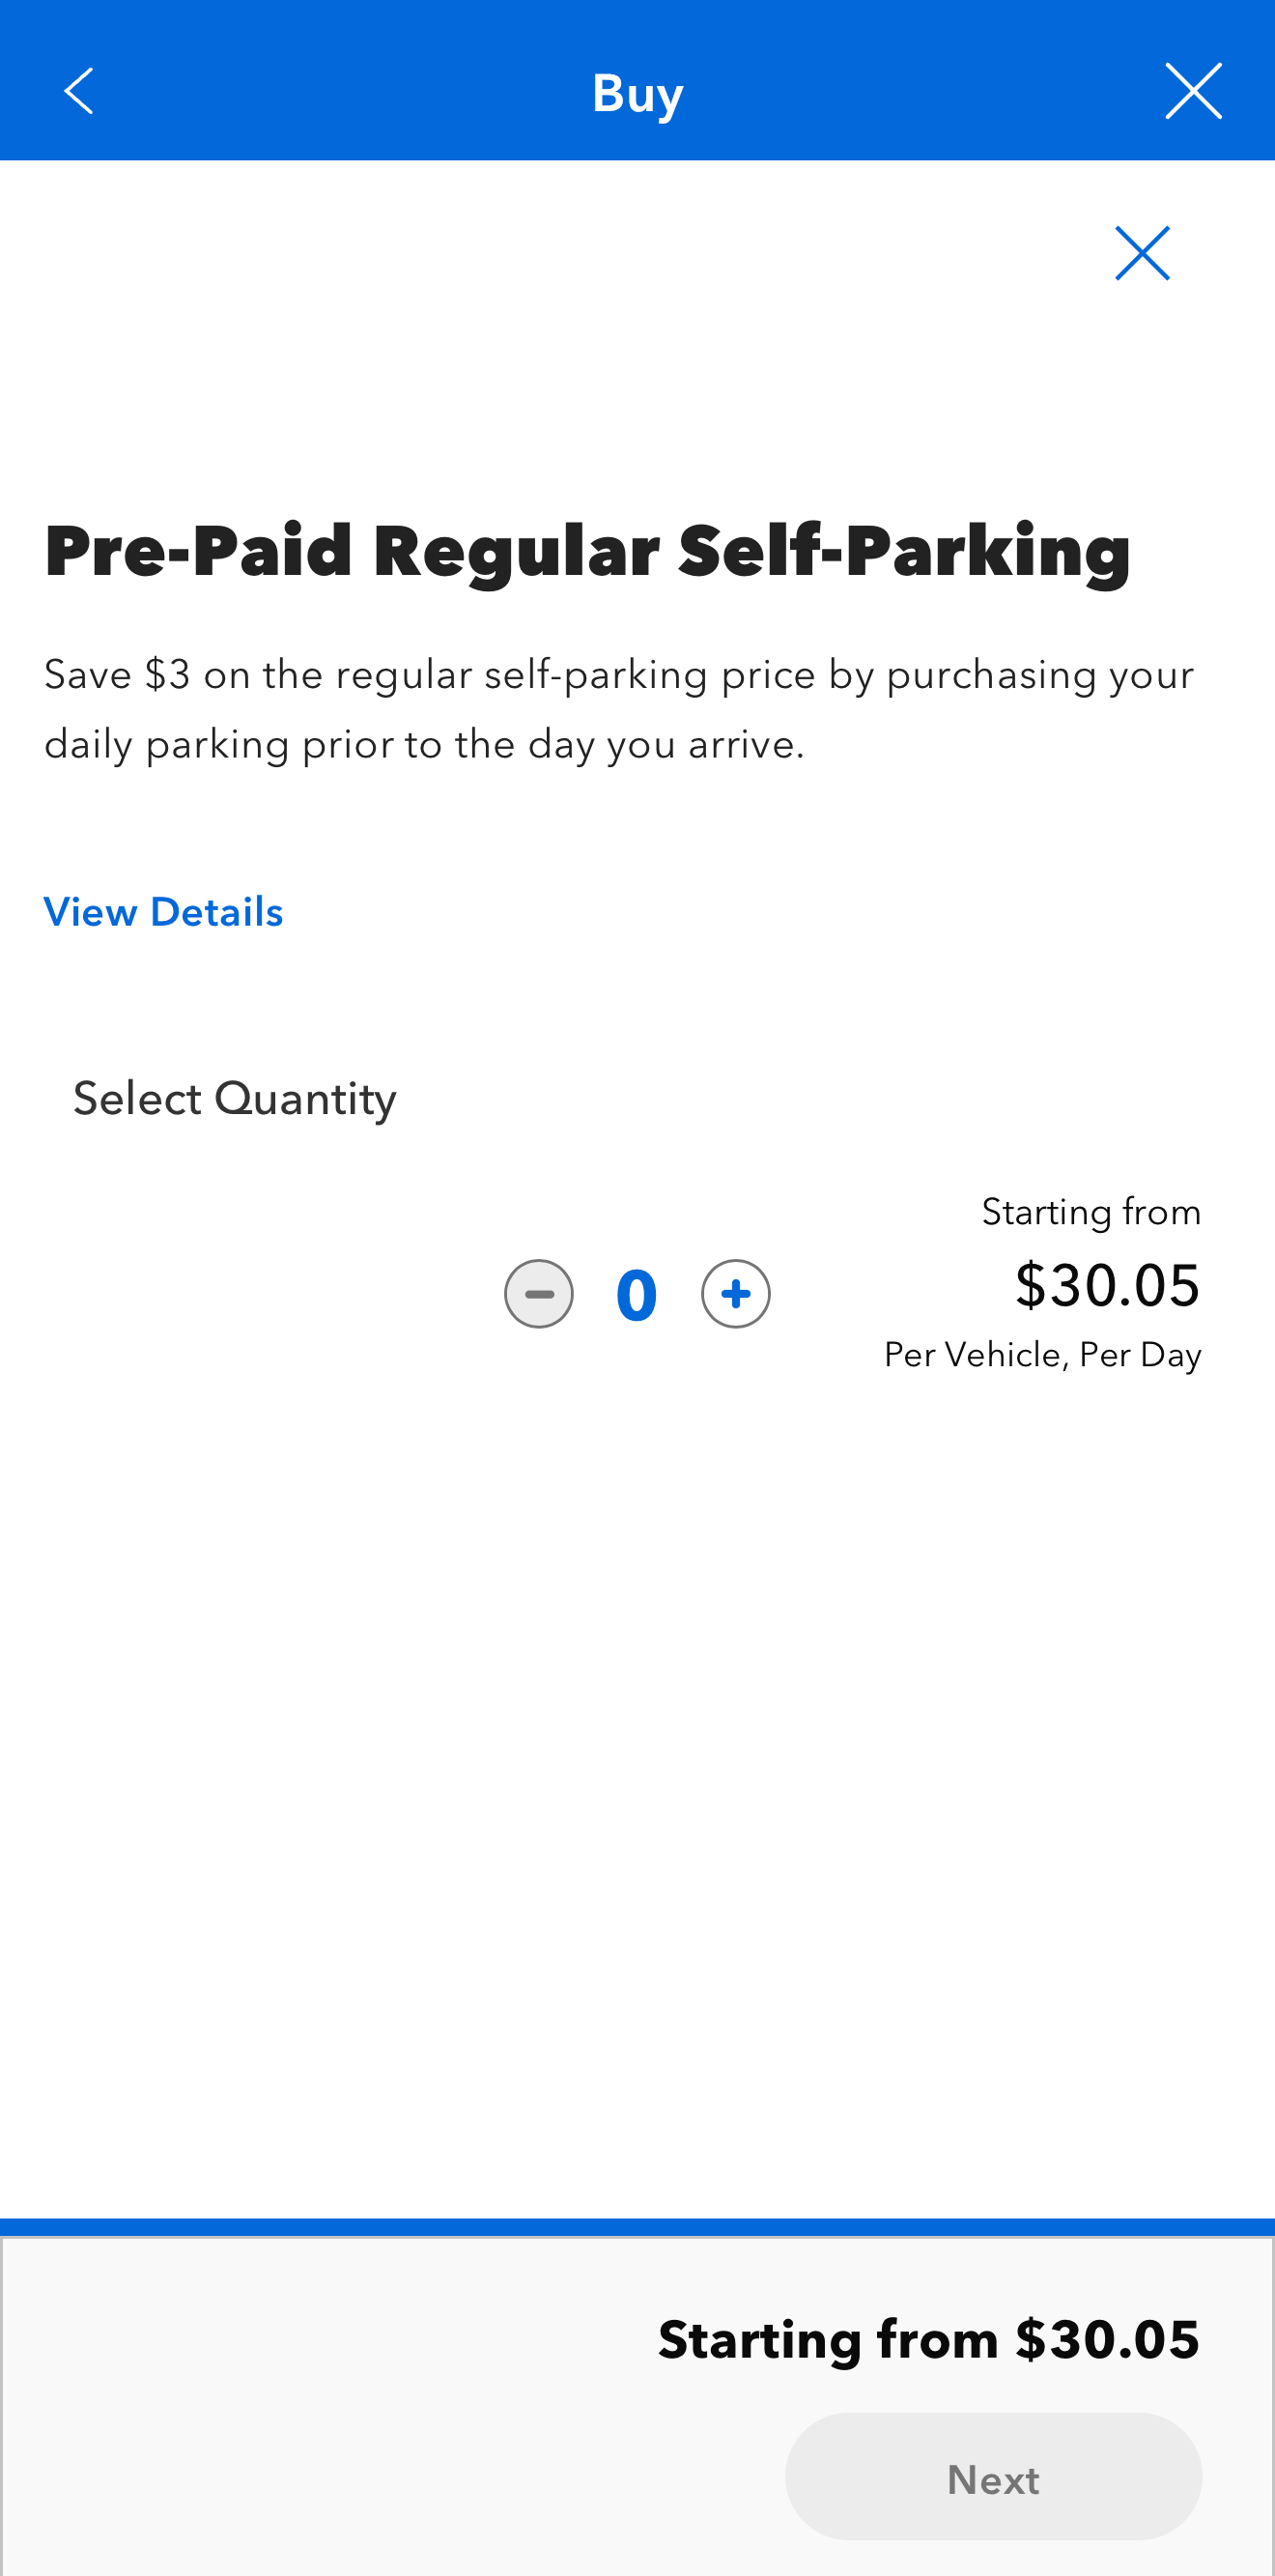This screenshot has width=1275, height=2576.
Task: Click the 'Save $3' description line
Action: (x=619, y=675)
